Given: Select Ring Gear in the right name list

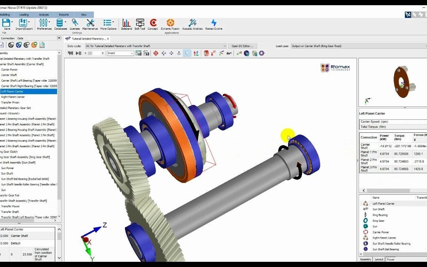Looking at the screenshot, I should point(378,221).
